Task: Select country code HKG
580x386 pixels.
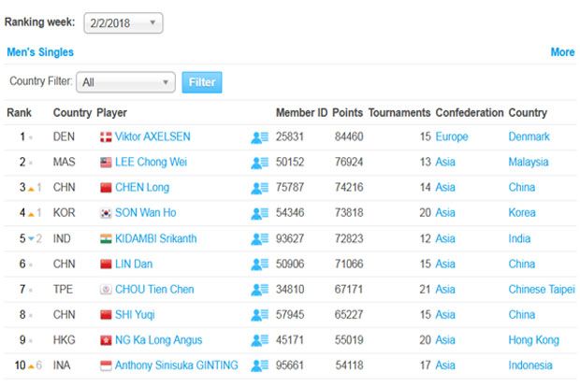Action: (x=64, y=340)
